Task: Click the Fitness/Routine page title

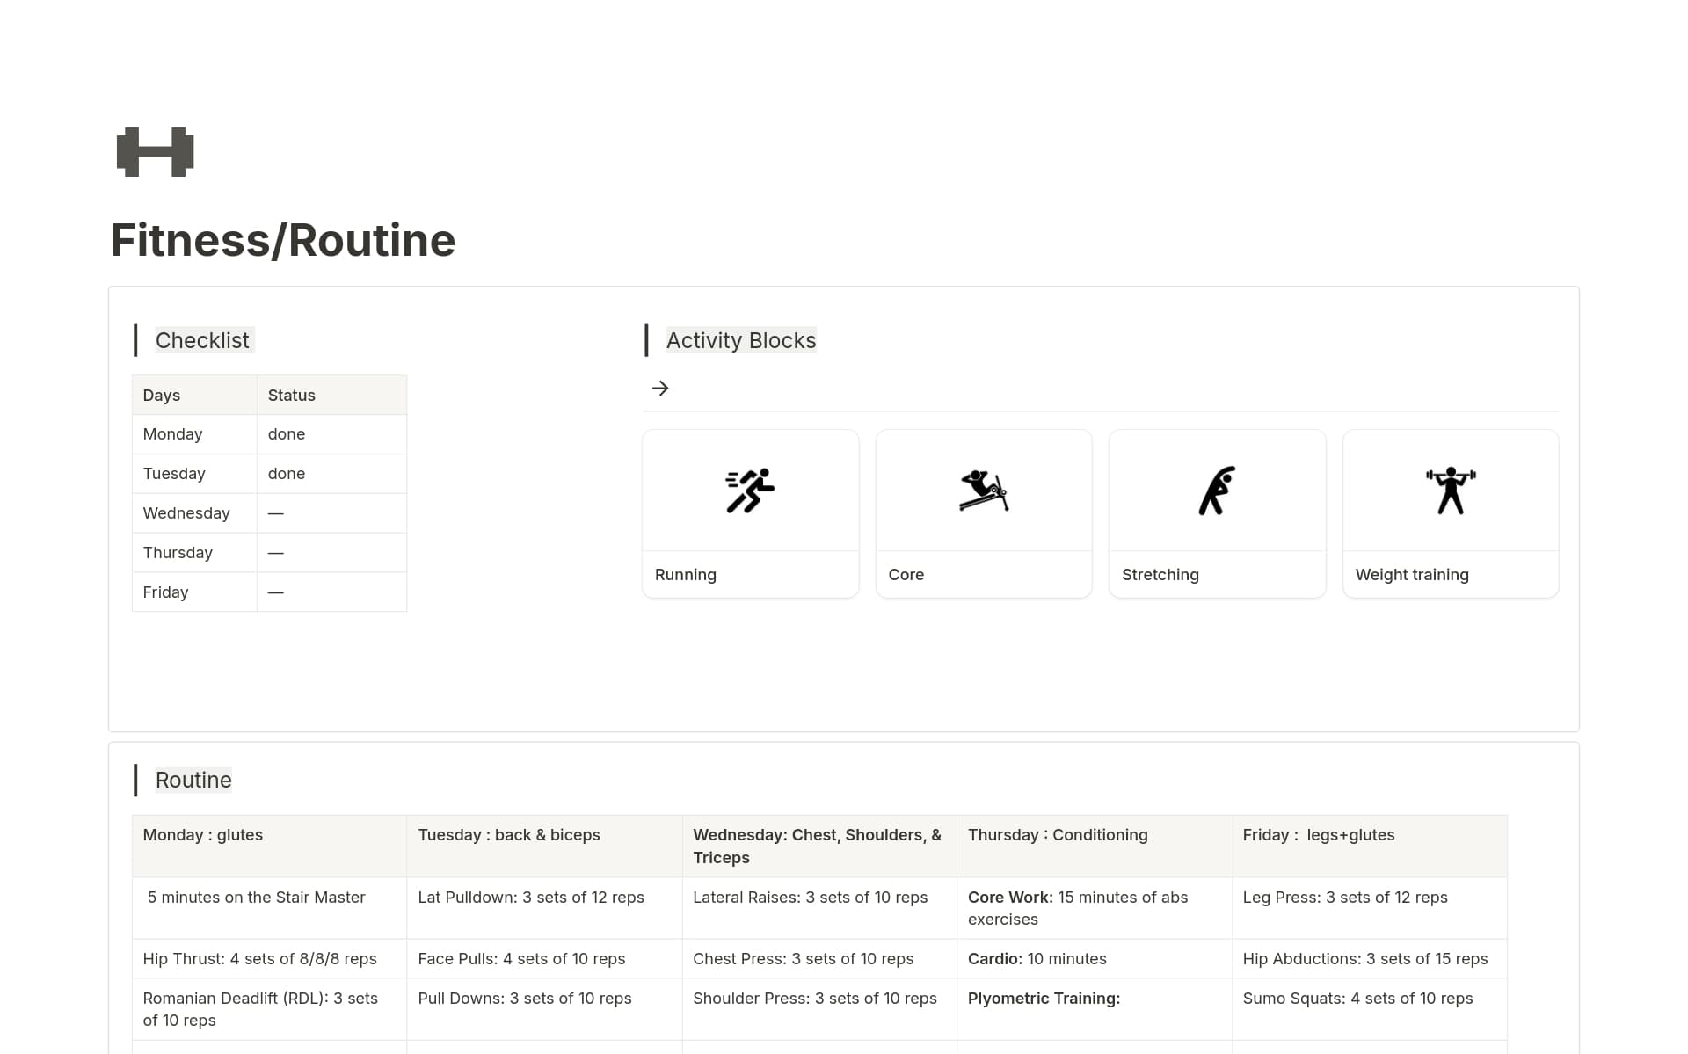Action: click(282, 239)
